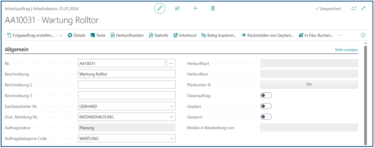
Task: Toggle the Geplant switch
Action: click(x=266, y=106)
